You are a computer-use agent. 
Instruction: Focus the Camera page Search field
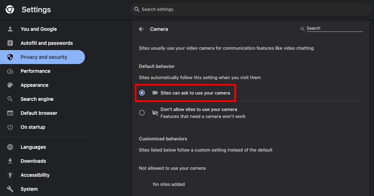335,28
